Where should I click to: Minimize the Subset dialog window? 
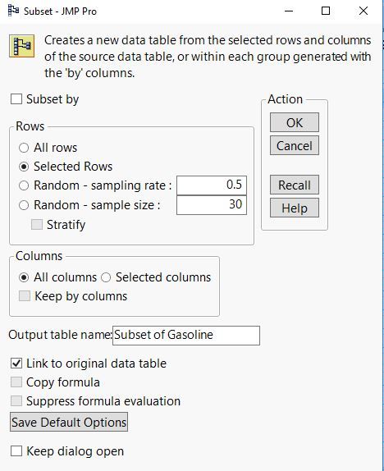click(x=289, y=11)
